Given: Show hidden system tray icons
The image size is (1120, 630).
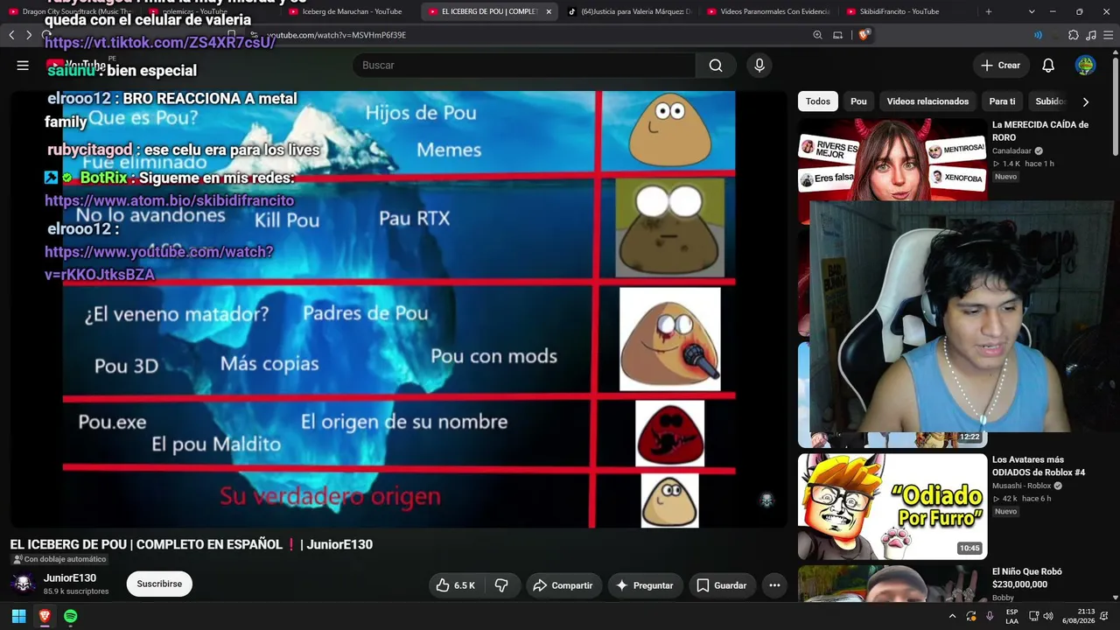Looking at the screenshot, I should pyautogui.click(x=953, y=616).
